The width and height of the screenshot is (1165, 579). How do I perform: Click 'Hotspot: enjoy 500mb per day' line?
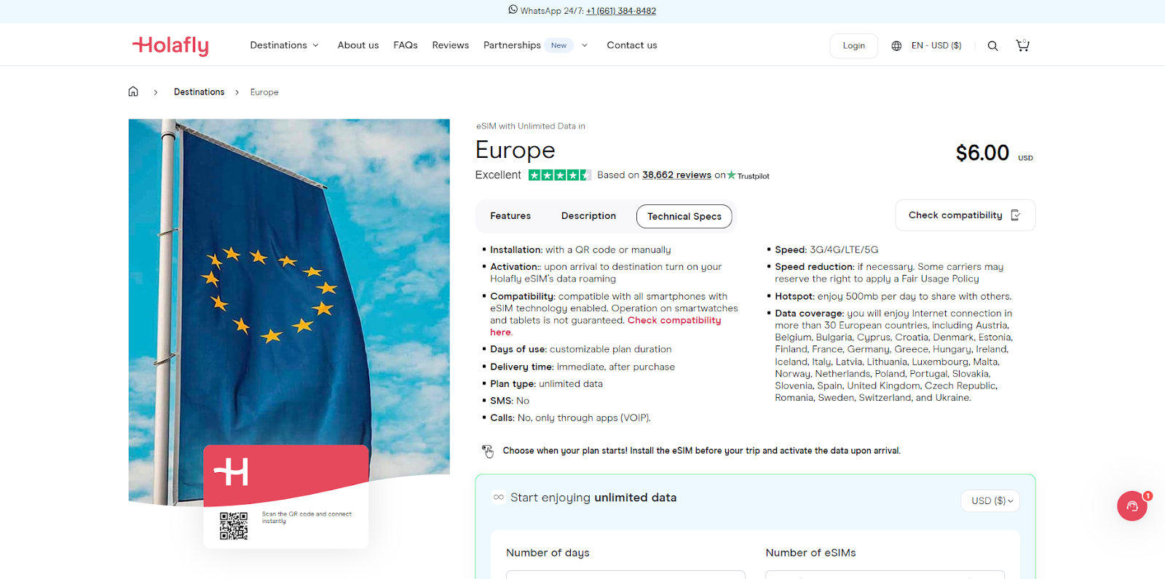tap(893, 297)
